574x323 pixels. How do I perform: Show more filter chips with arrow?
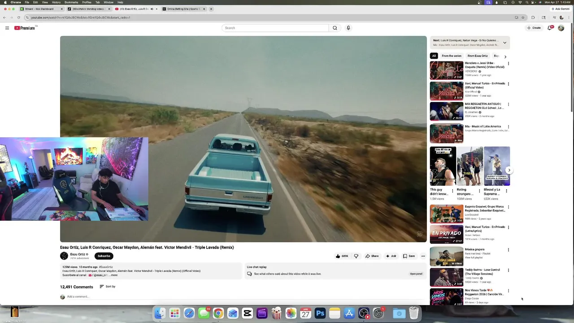[x=505, y=57]
